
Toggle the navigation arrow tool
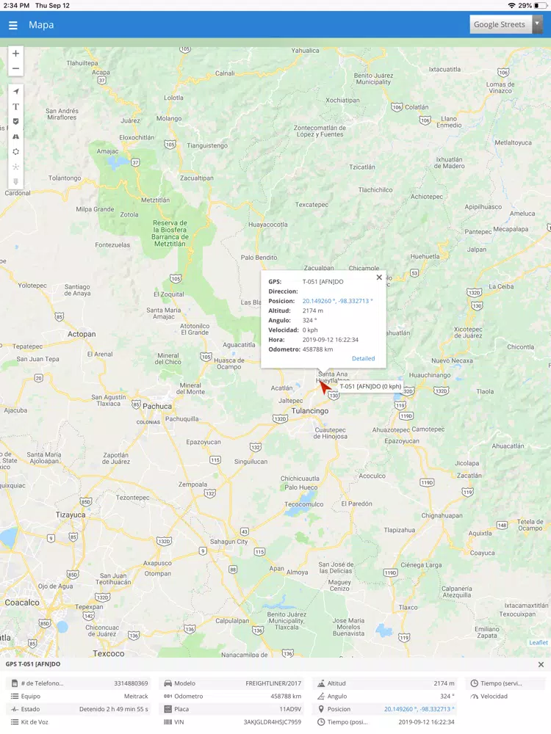point(15,91)
